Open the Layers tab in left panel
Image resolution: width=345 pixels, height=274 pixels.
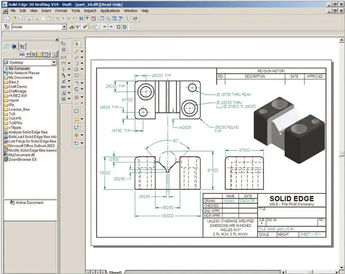(6, 47)
